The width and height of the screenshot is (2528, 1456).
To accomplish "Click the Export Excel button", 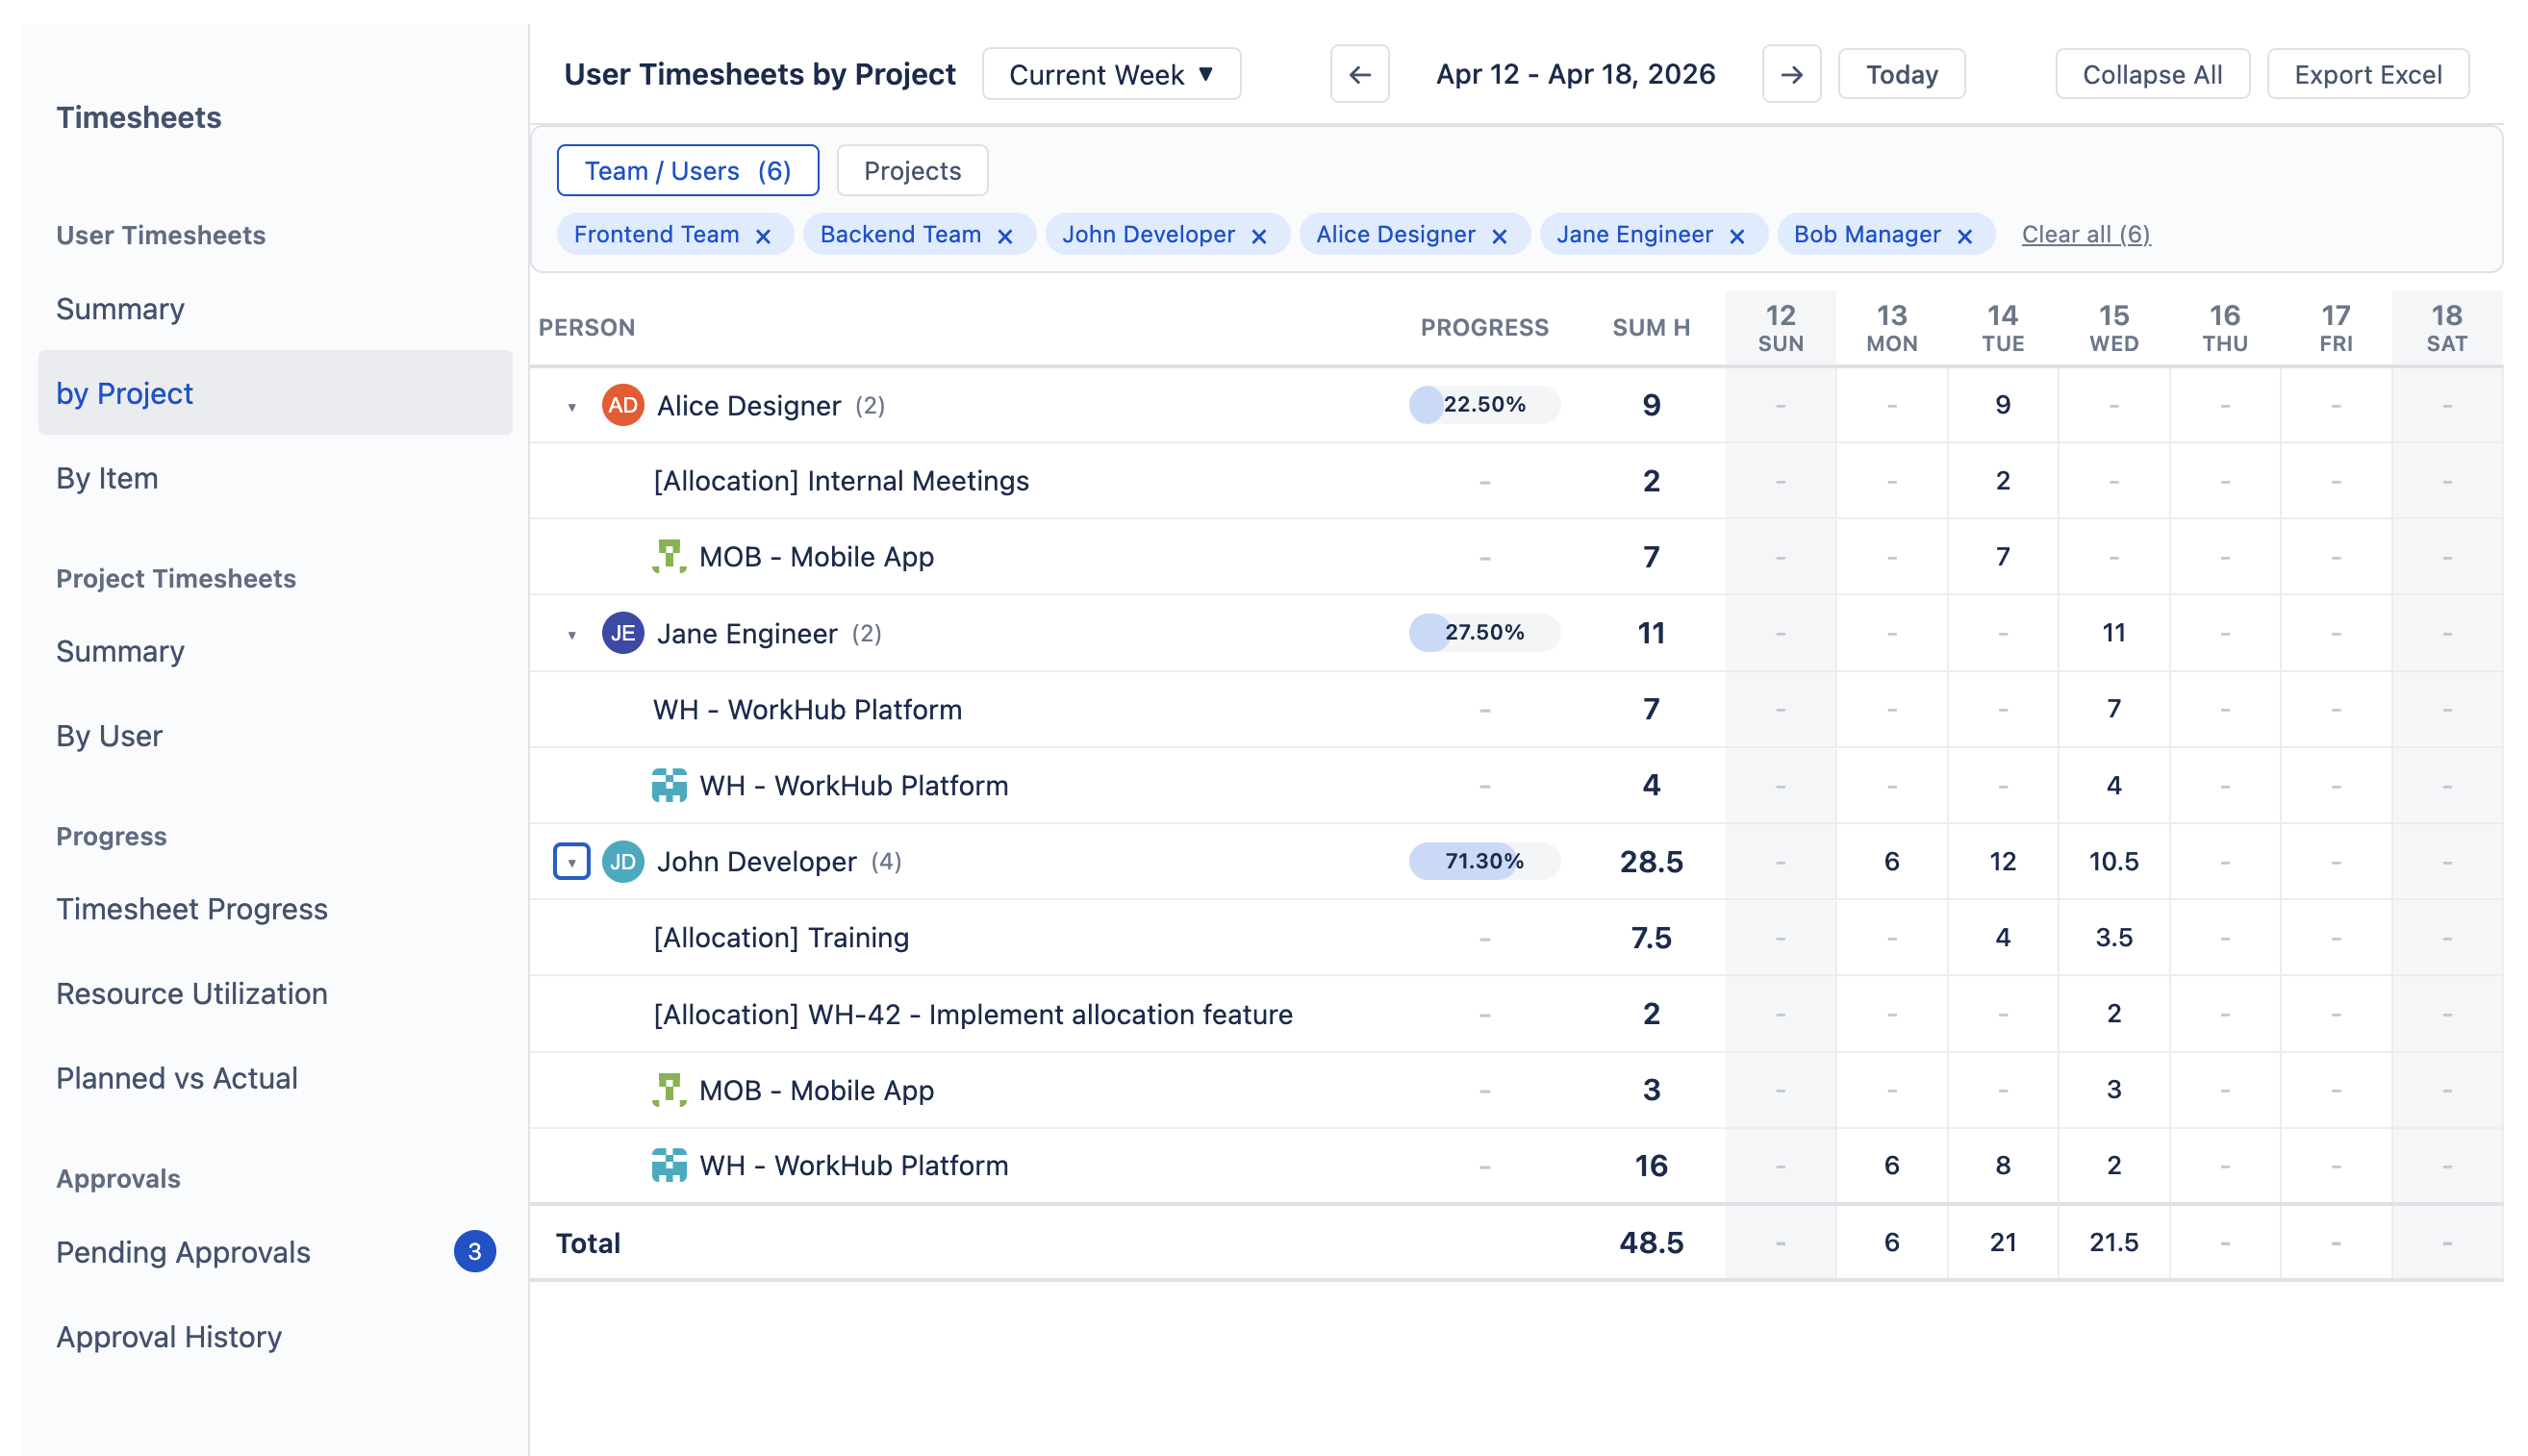I will pyautogui.click(x=2367, y=73).
